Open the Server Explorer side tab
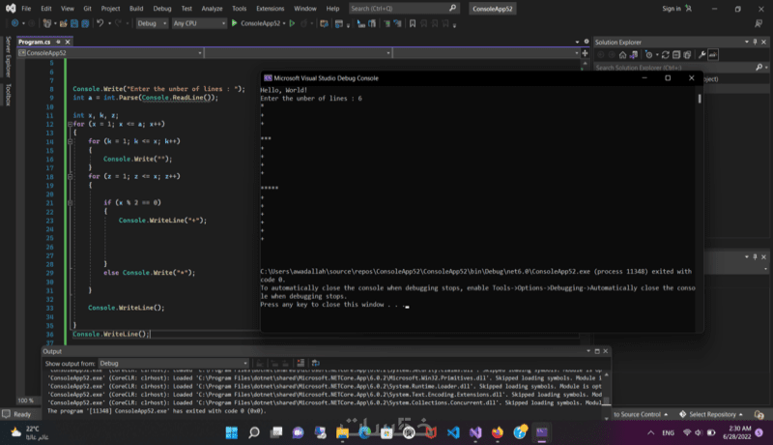Image resolution: width=773 pixels, height=445 pixels. click(x=8, y=56)
